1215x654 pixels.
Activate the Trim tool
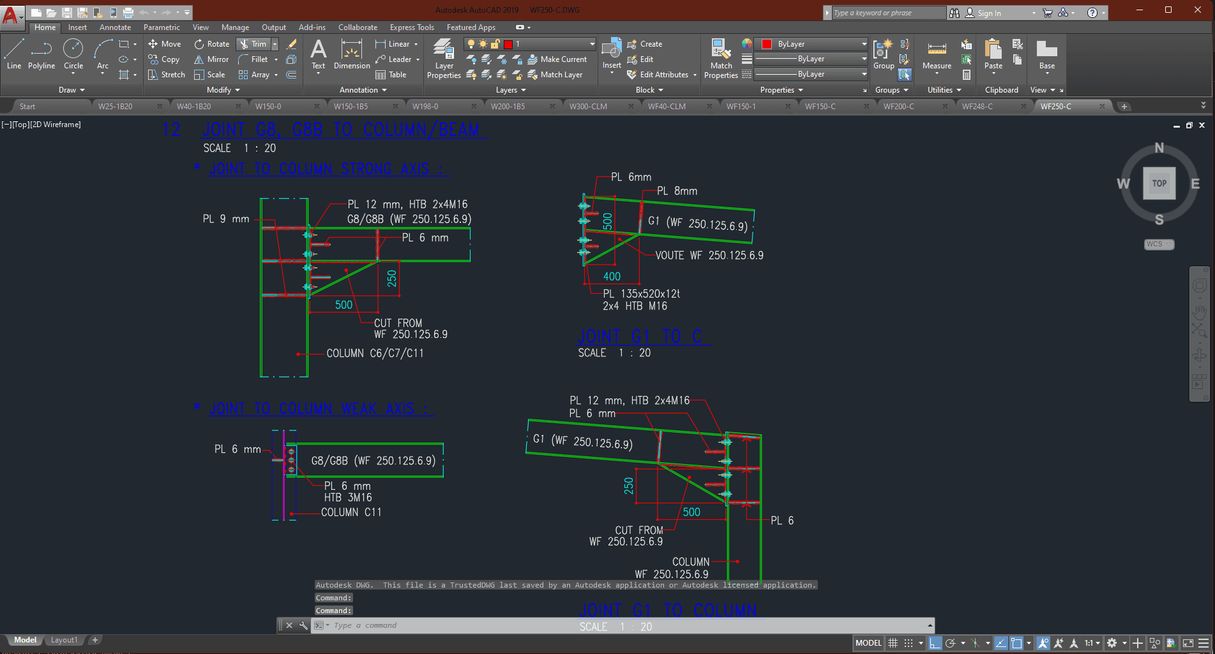click(252, 44)
